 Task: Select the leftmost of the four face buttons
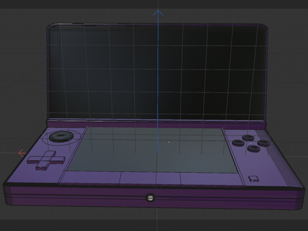(238, 143)
